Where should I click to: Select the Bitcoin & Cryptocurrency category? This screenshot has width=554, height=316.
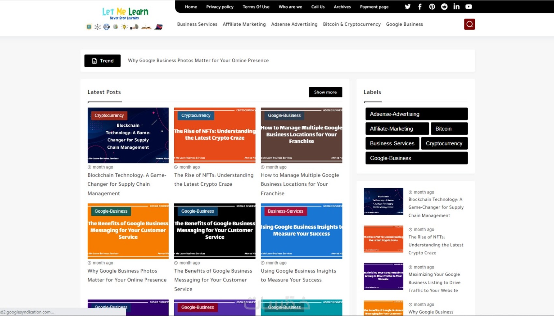352,24
